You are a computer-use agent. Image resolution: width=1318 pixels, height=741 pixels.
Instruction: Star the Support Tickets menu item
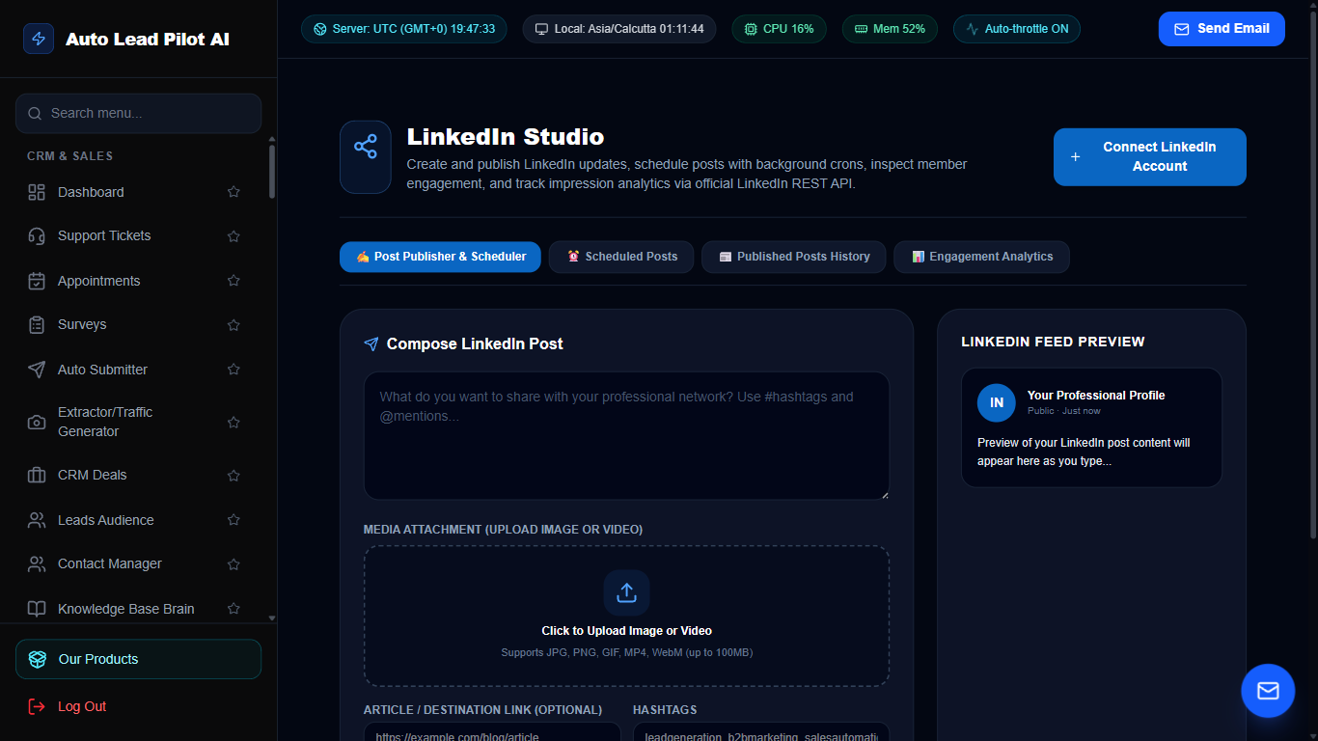coord(233,236)
